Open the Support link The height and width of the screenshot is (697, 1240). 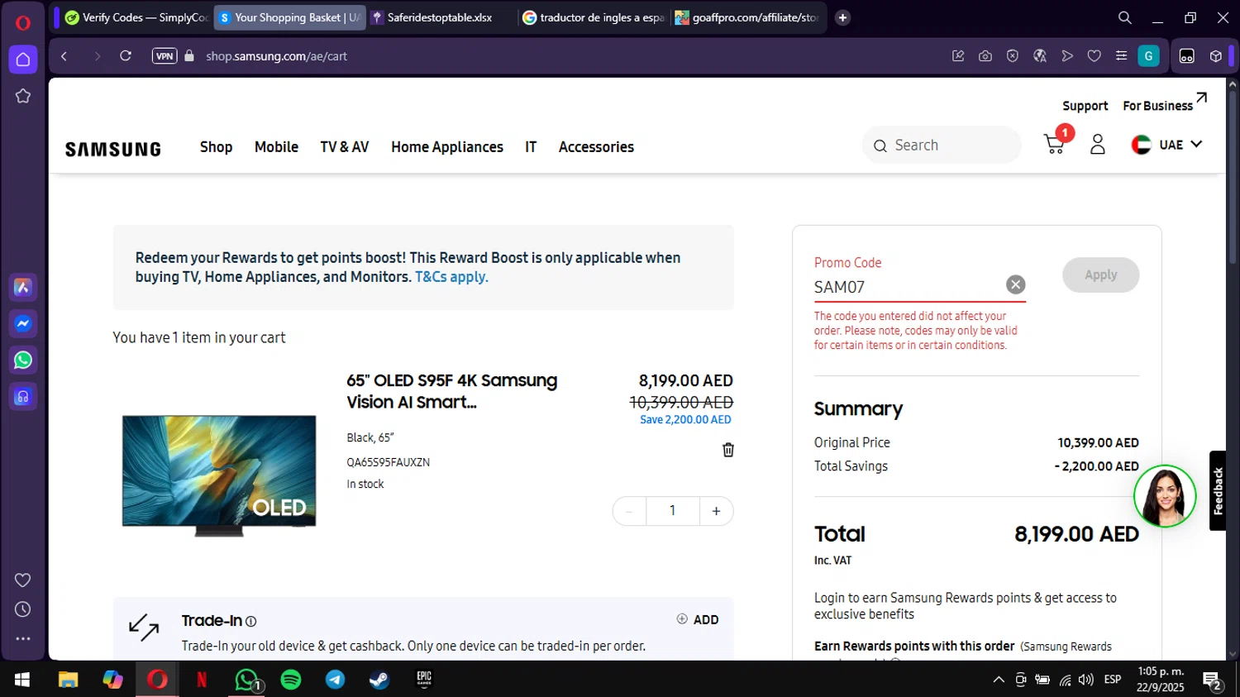(x=1085, y=106)
